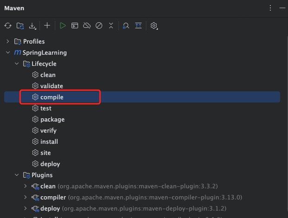The width and height of the screenshot is (288, 218).
Task: Click Download Sources and Documentation icon
Action: [x=33, y=26]
